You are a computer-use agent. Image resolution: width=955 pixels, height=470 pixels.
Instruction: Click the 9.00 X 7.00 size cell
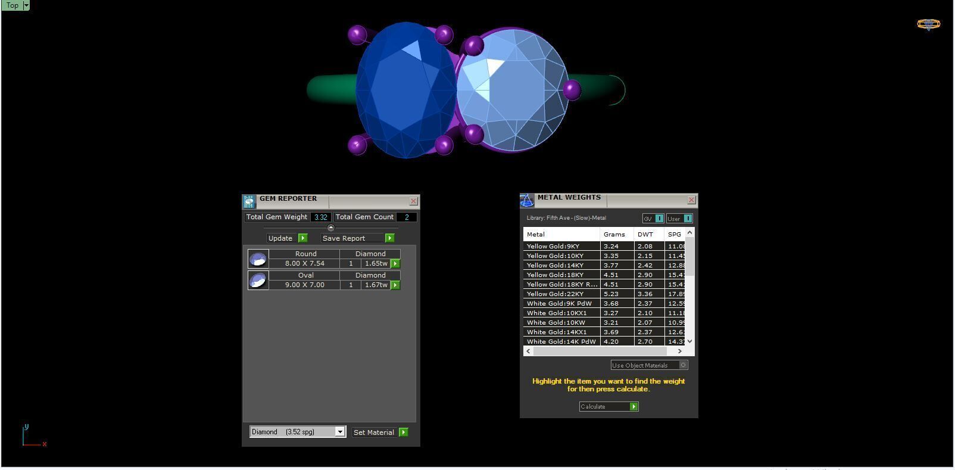pyautogui.click(x=305, y=285)
